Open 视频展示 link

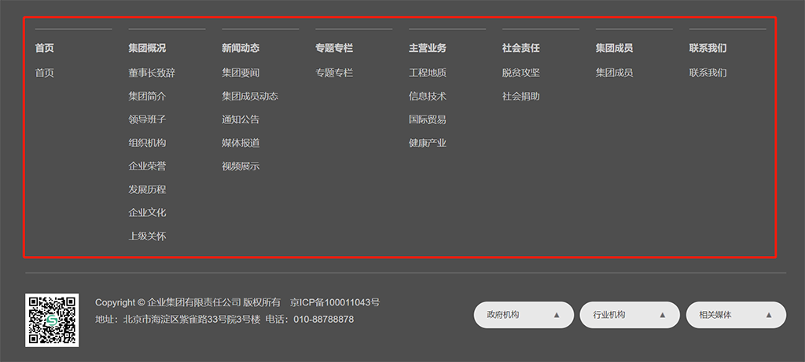click(x=241, y=166)
